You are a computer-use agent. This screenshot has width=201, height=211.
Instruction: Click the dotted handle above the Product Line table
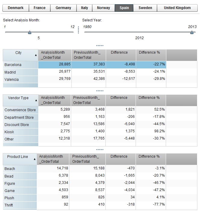[x=100, y=150]
